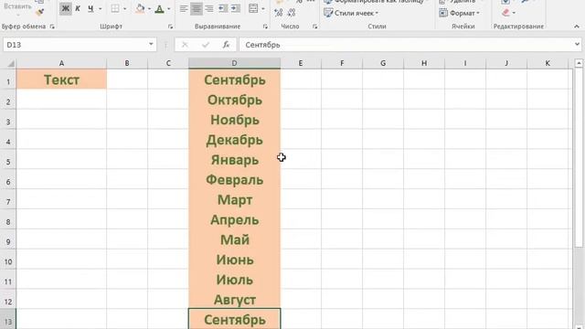The width and height of the screenshot is (585, 329).
Task: Click insert function fx icon
Action: tap(226, 45)
